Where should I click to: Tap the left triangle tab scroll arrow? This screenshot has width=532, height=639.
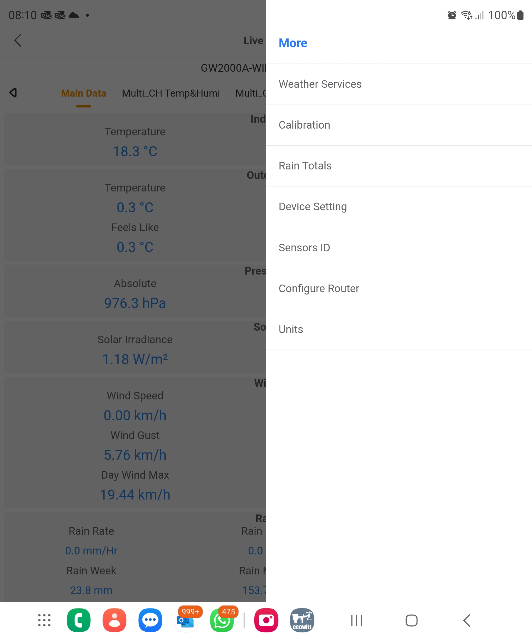tap(14, 93)
